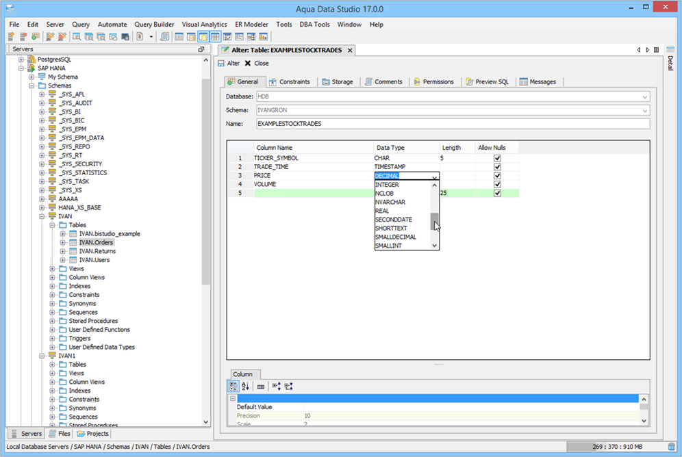The image size is (682, 457).
Task: Click the green-dot table toolbar icon
Action: 35,37
